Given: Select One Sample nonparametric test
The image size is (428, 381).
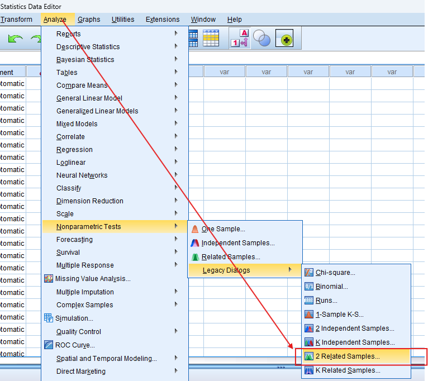Looking at the screenshot, I should [223, 229].
